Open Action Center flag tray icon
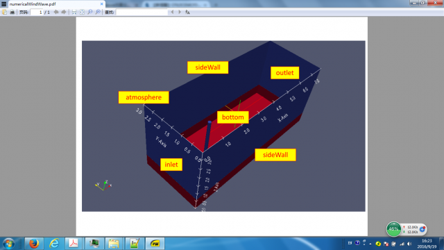Image resolution: width=444 pixels, height=250 pixels. (386, 244)
